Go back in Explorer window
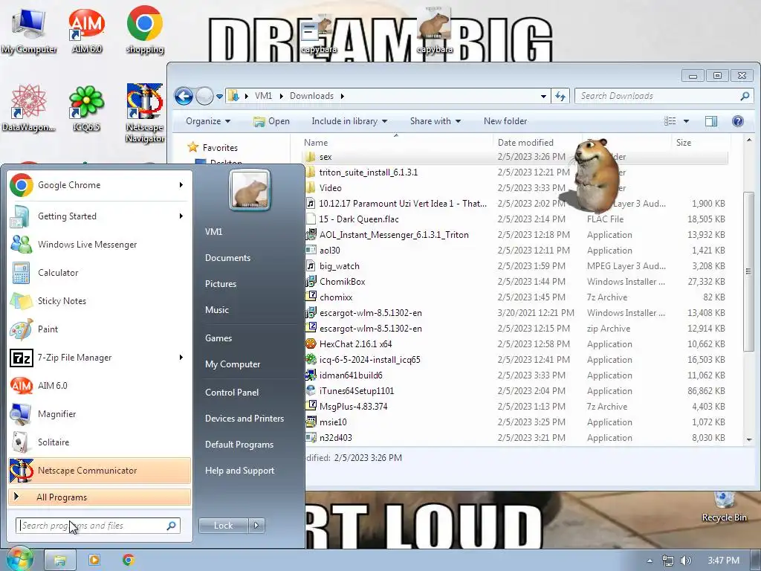This screenshot has height=571, width=761. tap(184, 96)
